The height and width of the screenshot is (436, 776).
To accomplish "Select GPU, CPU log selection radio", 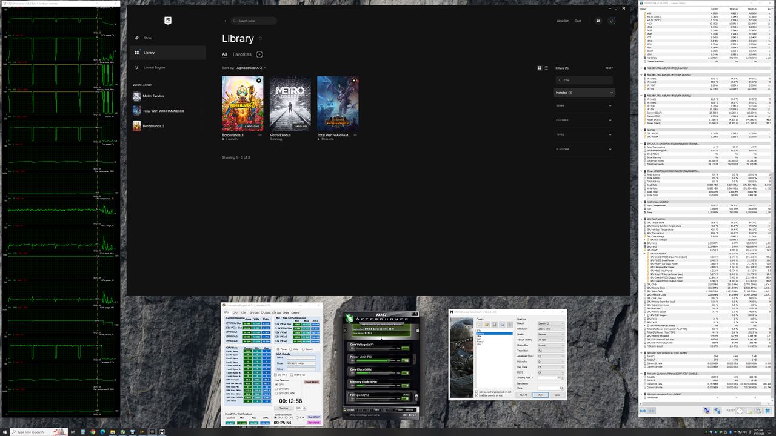I will (x=282, y=389).
